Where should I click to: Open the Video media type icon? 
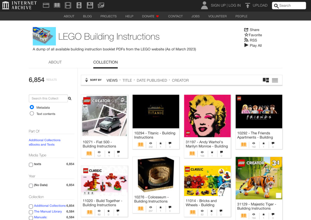click(x=68, y=5)
